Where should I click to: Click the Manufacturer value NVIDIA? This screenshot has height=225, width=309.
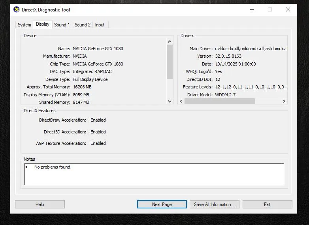click(x=80, y=56)
